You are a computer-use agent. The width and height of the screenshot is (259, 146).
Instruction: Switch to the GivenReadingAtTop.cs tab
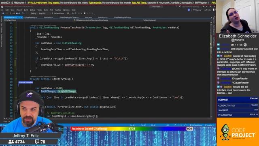122,17
